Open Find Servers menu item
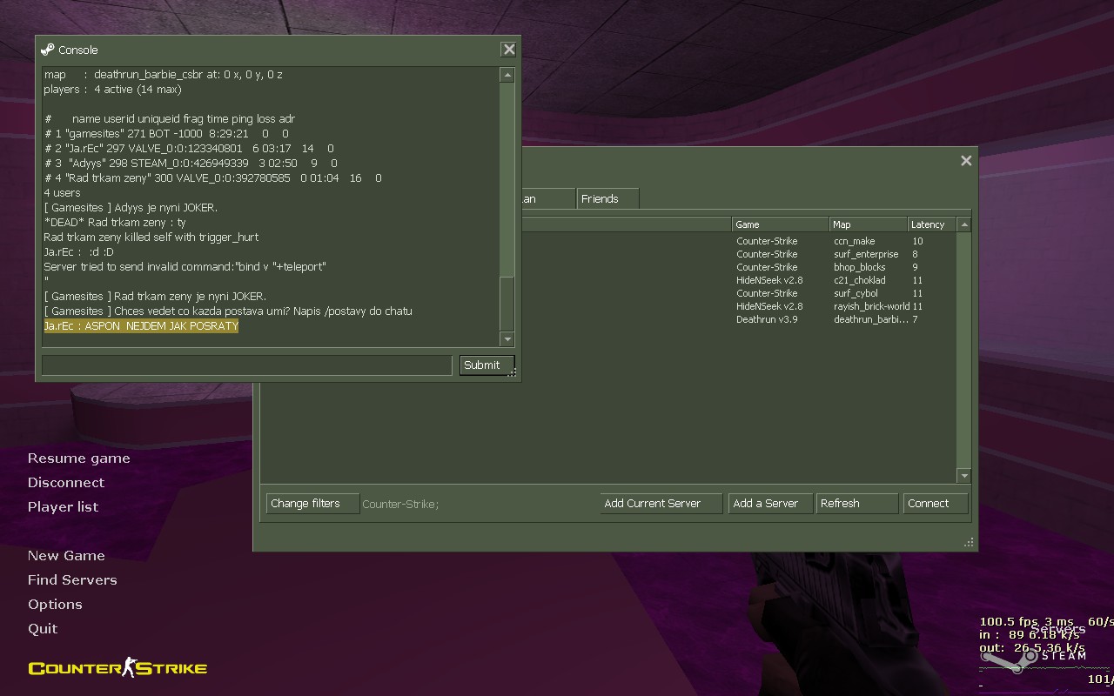 [x=72, y=580]
